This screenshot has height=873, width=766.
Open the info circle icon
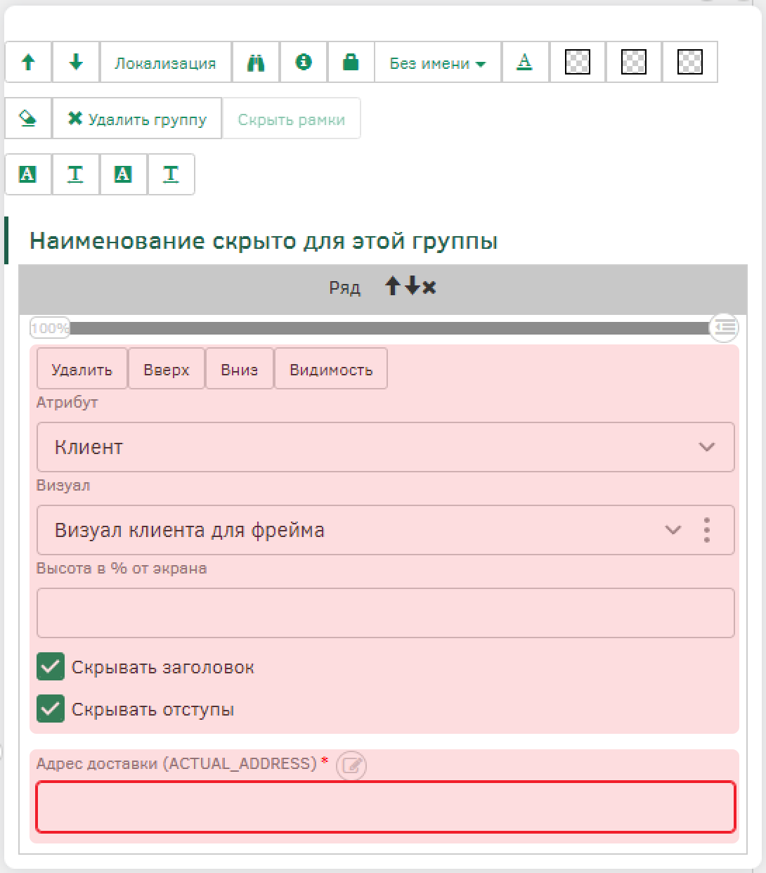tap(304, 63)
